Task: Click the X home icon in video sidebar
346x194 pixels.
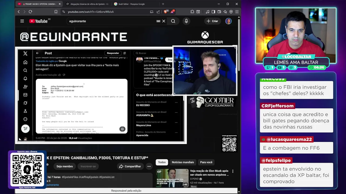Action: [25, 62]
